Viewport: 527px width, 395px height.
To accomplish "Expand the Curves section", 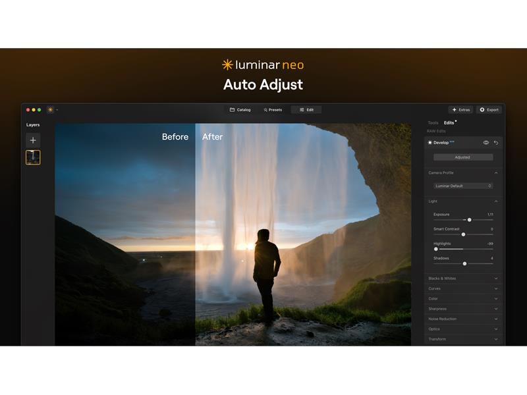I will [463, 288].
